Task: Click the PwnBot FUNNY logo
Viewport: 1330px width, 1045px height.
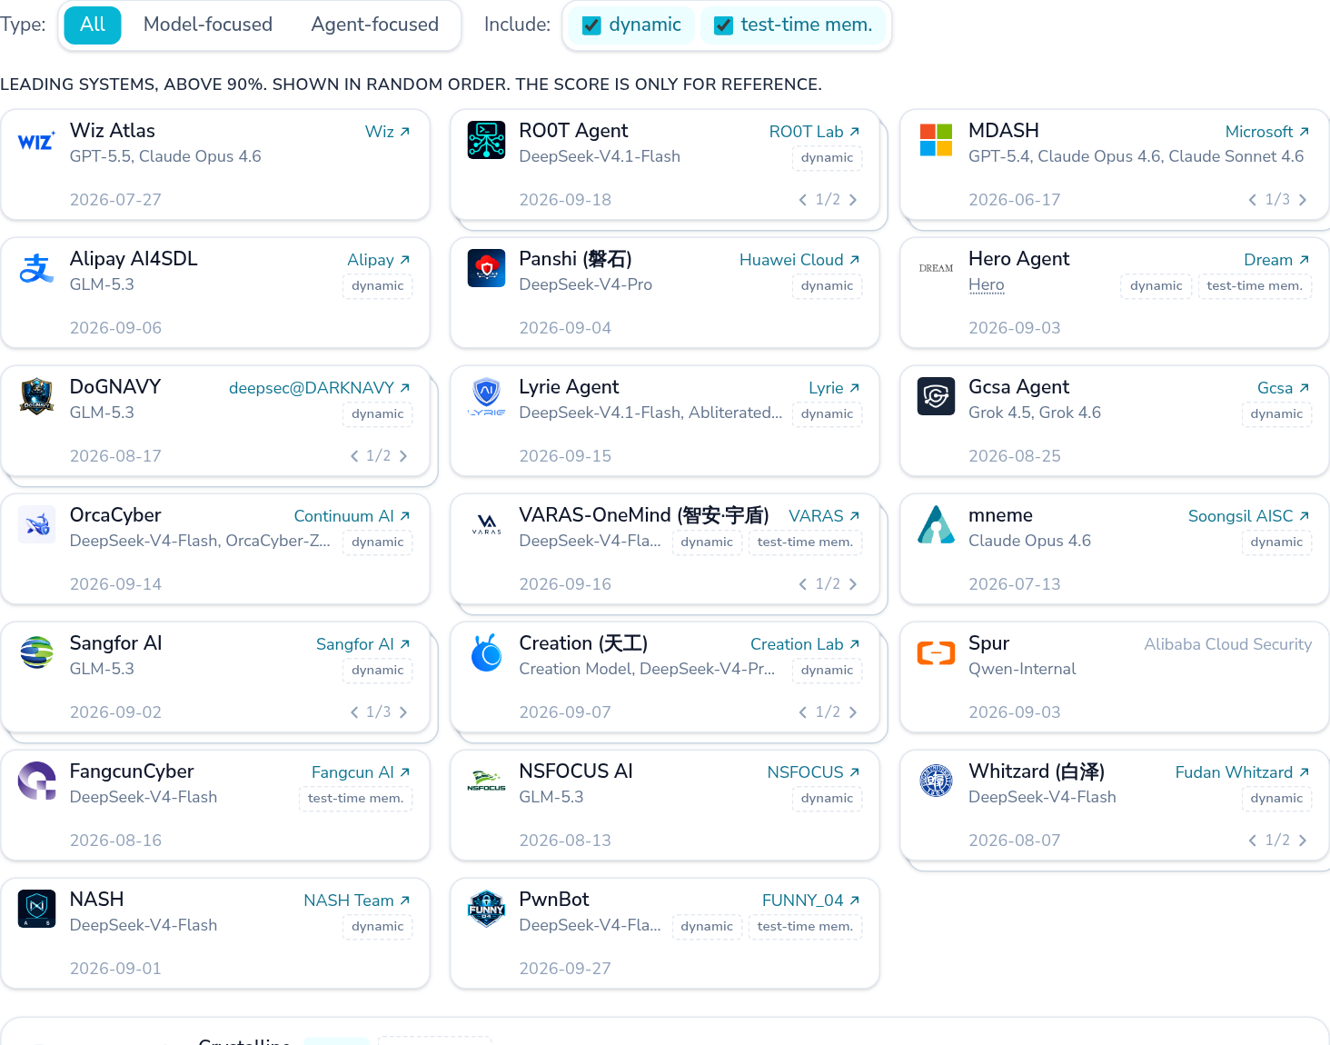Action: coord(486,909)
